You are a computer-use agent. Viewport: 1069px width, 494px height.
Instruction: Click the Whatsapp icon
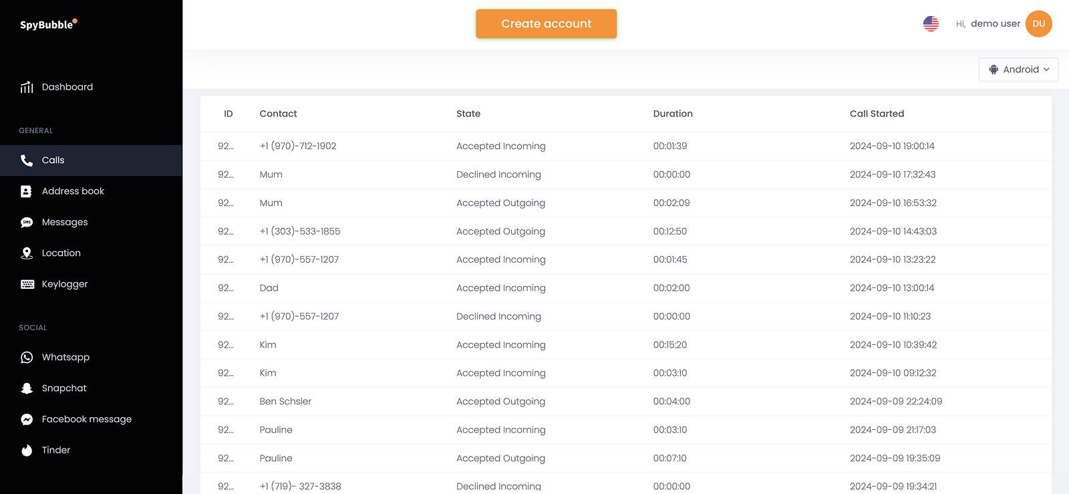(x=27, y=358)
